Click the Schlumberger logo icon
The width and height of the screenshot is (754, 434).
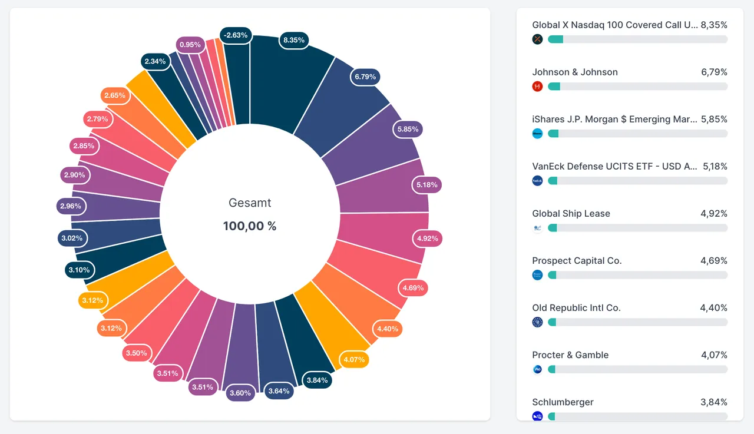click(537, 416)
